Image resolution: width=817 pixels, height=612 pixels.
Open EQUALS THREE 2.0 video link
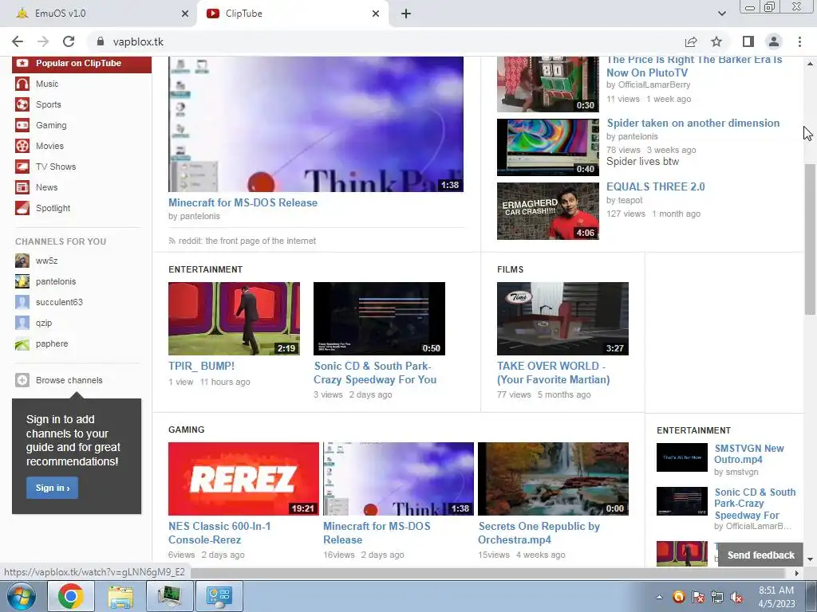click(x=656, y=186)
